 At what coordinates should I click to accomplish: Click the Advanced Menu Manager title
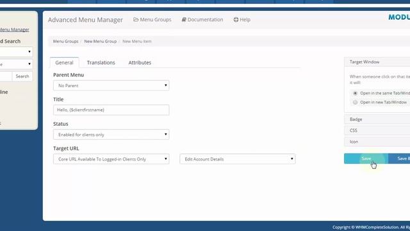pos(85,20)
